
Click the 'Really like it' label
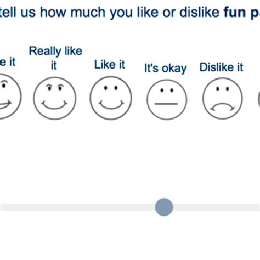point(55,58)
